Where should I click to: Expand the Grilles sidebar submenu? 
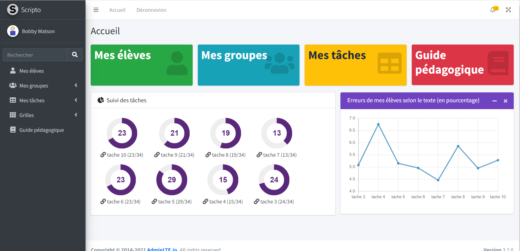(x=76, y=115)
